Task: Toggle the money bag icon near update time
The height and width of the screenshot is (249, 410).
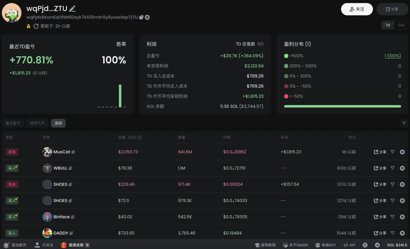Action: pyautogui.click(x=28, y=26)
